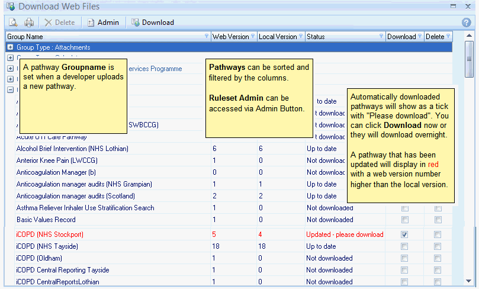
Task: Expand the Group Type : Attachments row
Action: (10, 47)
